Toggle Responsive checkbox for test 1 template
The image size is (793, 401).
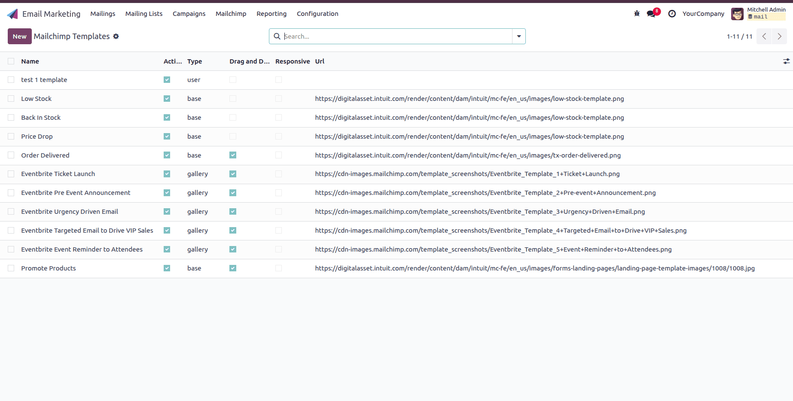(279, 80)
